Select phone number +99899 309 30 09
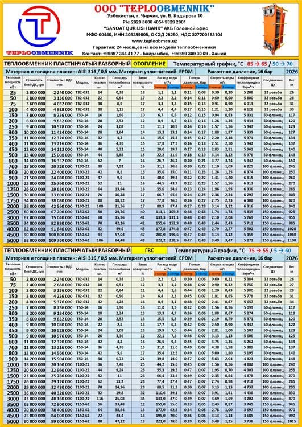Viewport: 302px width, 427px height. (x=192, y=54)
